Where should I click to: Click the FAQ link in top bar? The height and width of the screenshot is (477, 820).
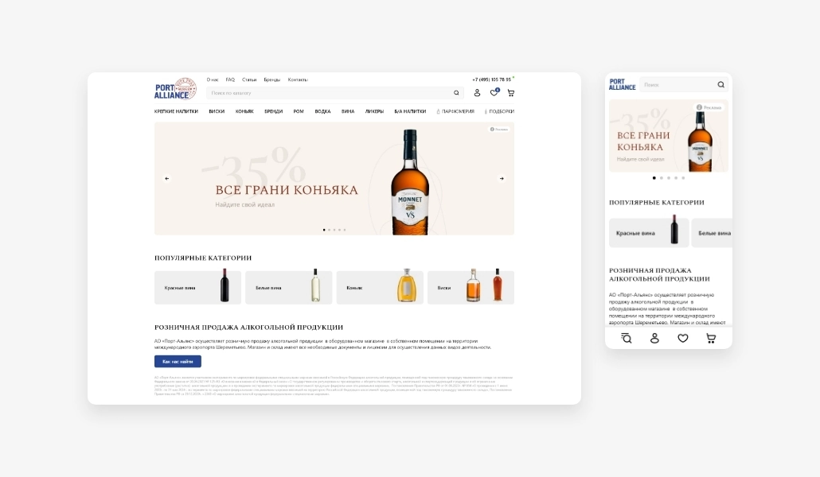[230, 79]
